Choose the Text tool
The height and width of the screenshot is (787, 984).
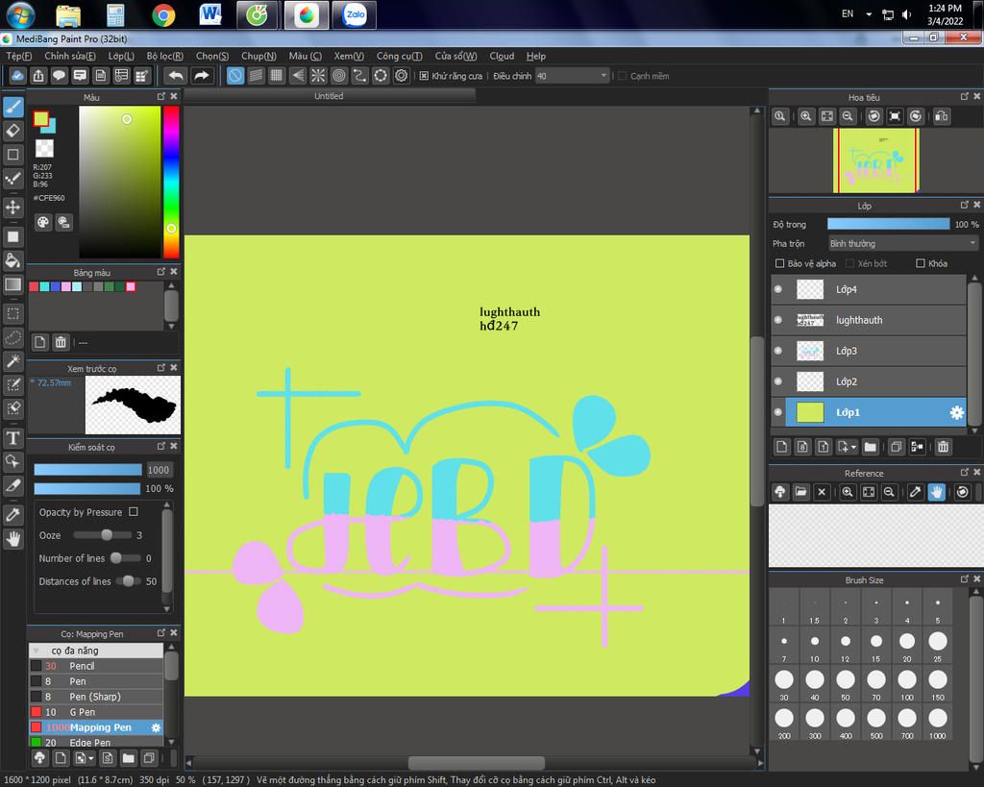click(13, 438)
